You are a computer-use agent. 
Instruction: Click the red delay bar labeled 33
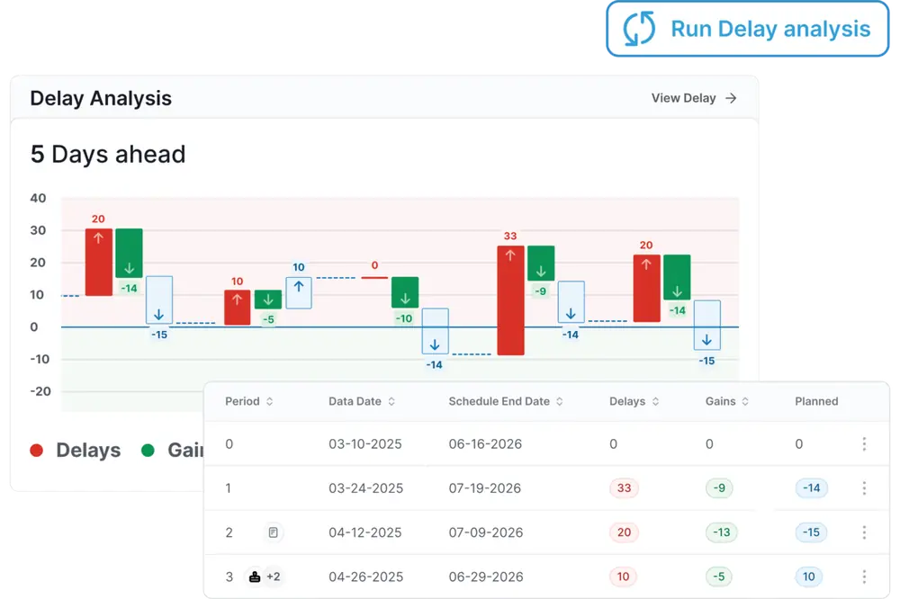(510, 300)
